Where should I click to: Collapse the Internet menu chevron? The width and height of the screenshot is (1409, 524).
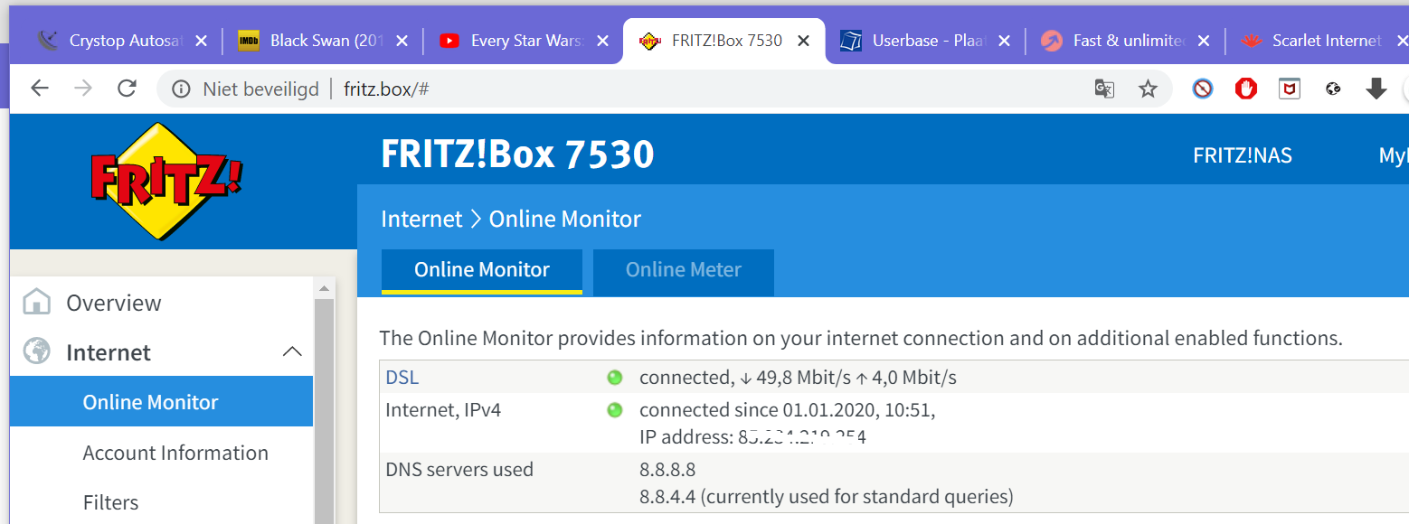tap(292, 351)
